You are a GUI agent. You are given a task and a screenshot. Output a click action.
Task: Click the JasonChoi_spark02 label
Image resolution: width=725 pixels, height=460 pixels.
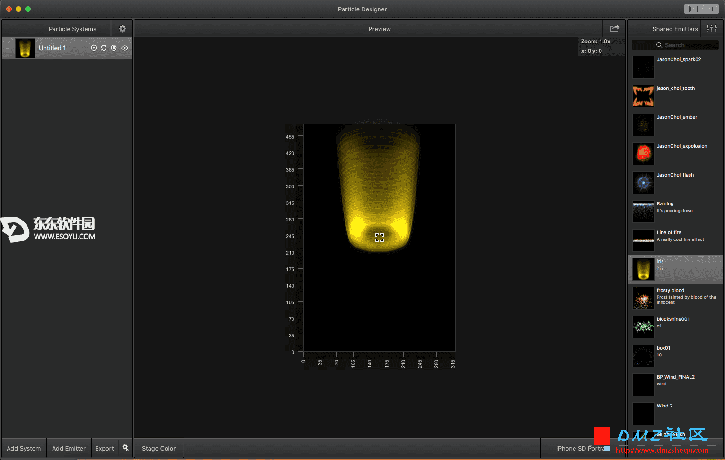tap(679, 60)
